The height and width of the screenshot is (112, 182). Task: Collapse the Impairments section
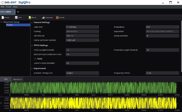click(32, 68)
